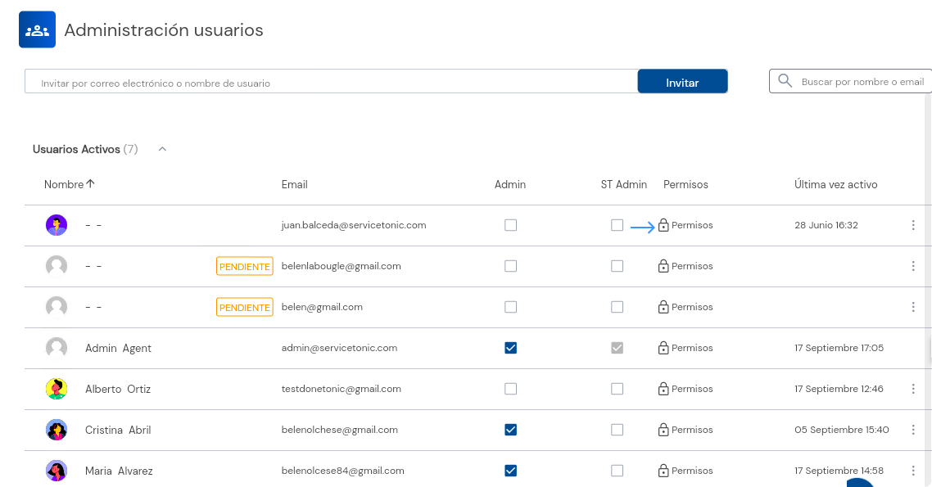
Task: Click Cristina Abril's avatar
Action: point(57,430)
